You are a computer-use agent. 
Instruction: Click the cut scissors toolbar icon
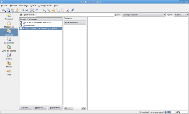click(54, 10)
